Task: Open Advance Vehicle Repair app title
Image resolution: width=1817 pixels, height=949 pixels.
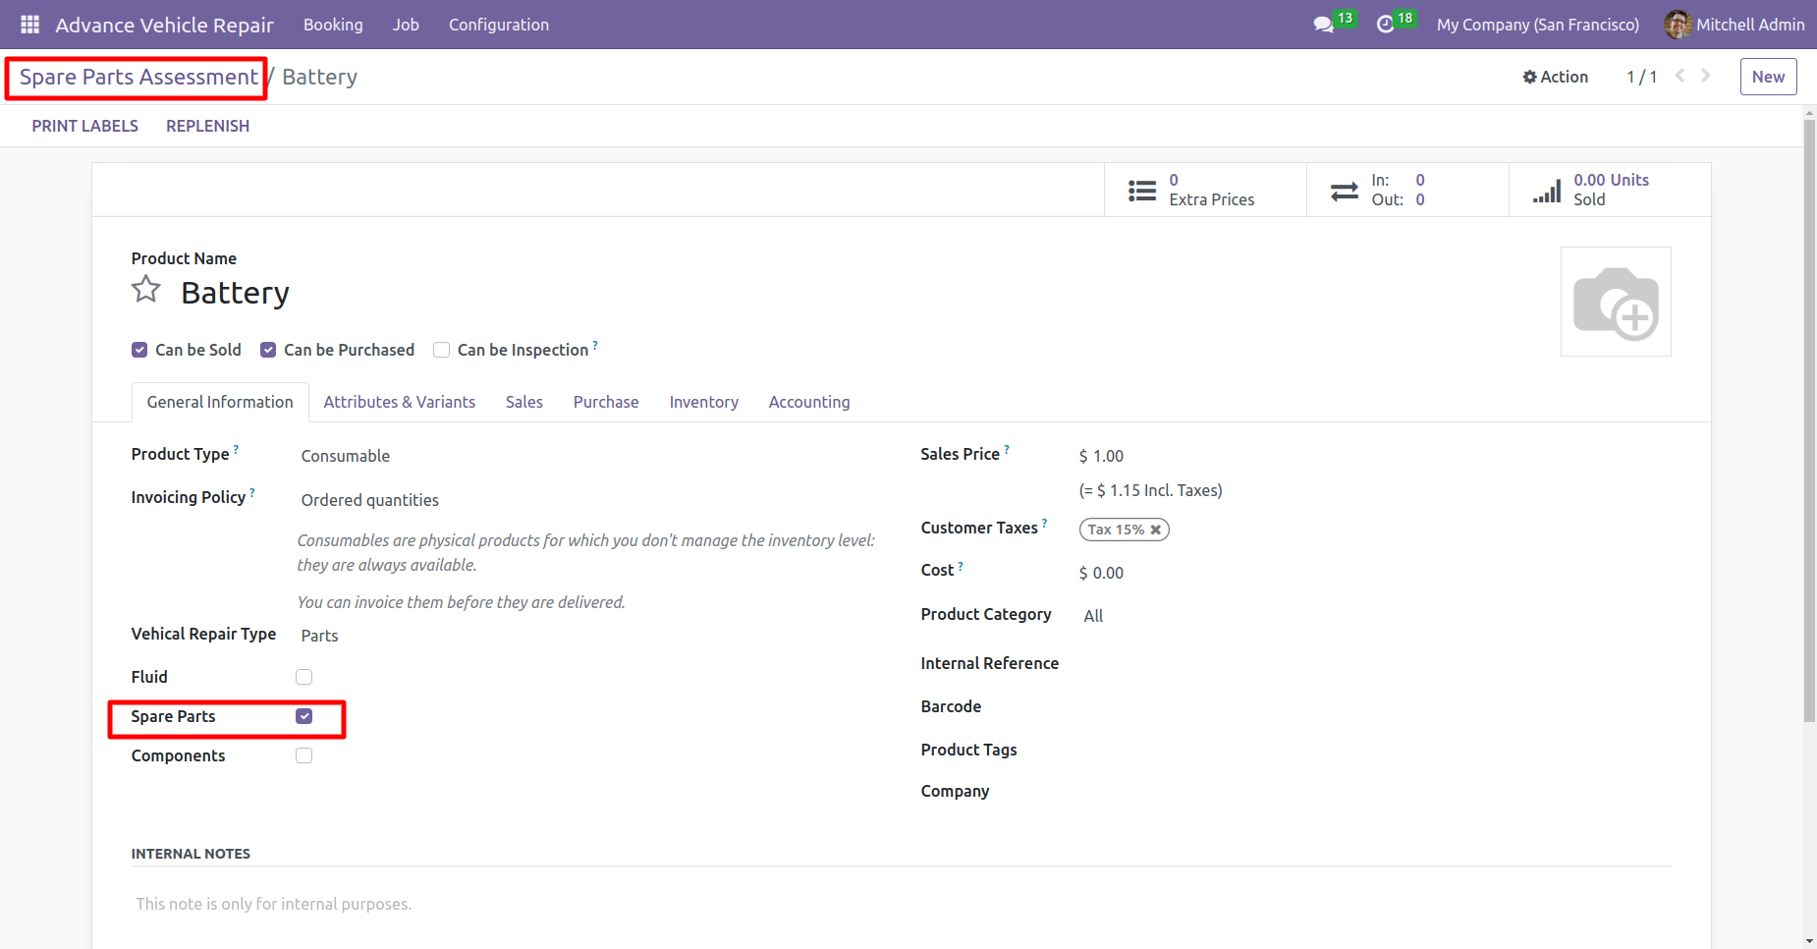Action: 164,25
